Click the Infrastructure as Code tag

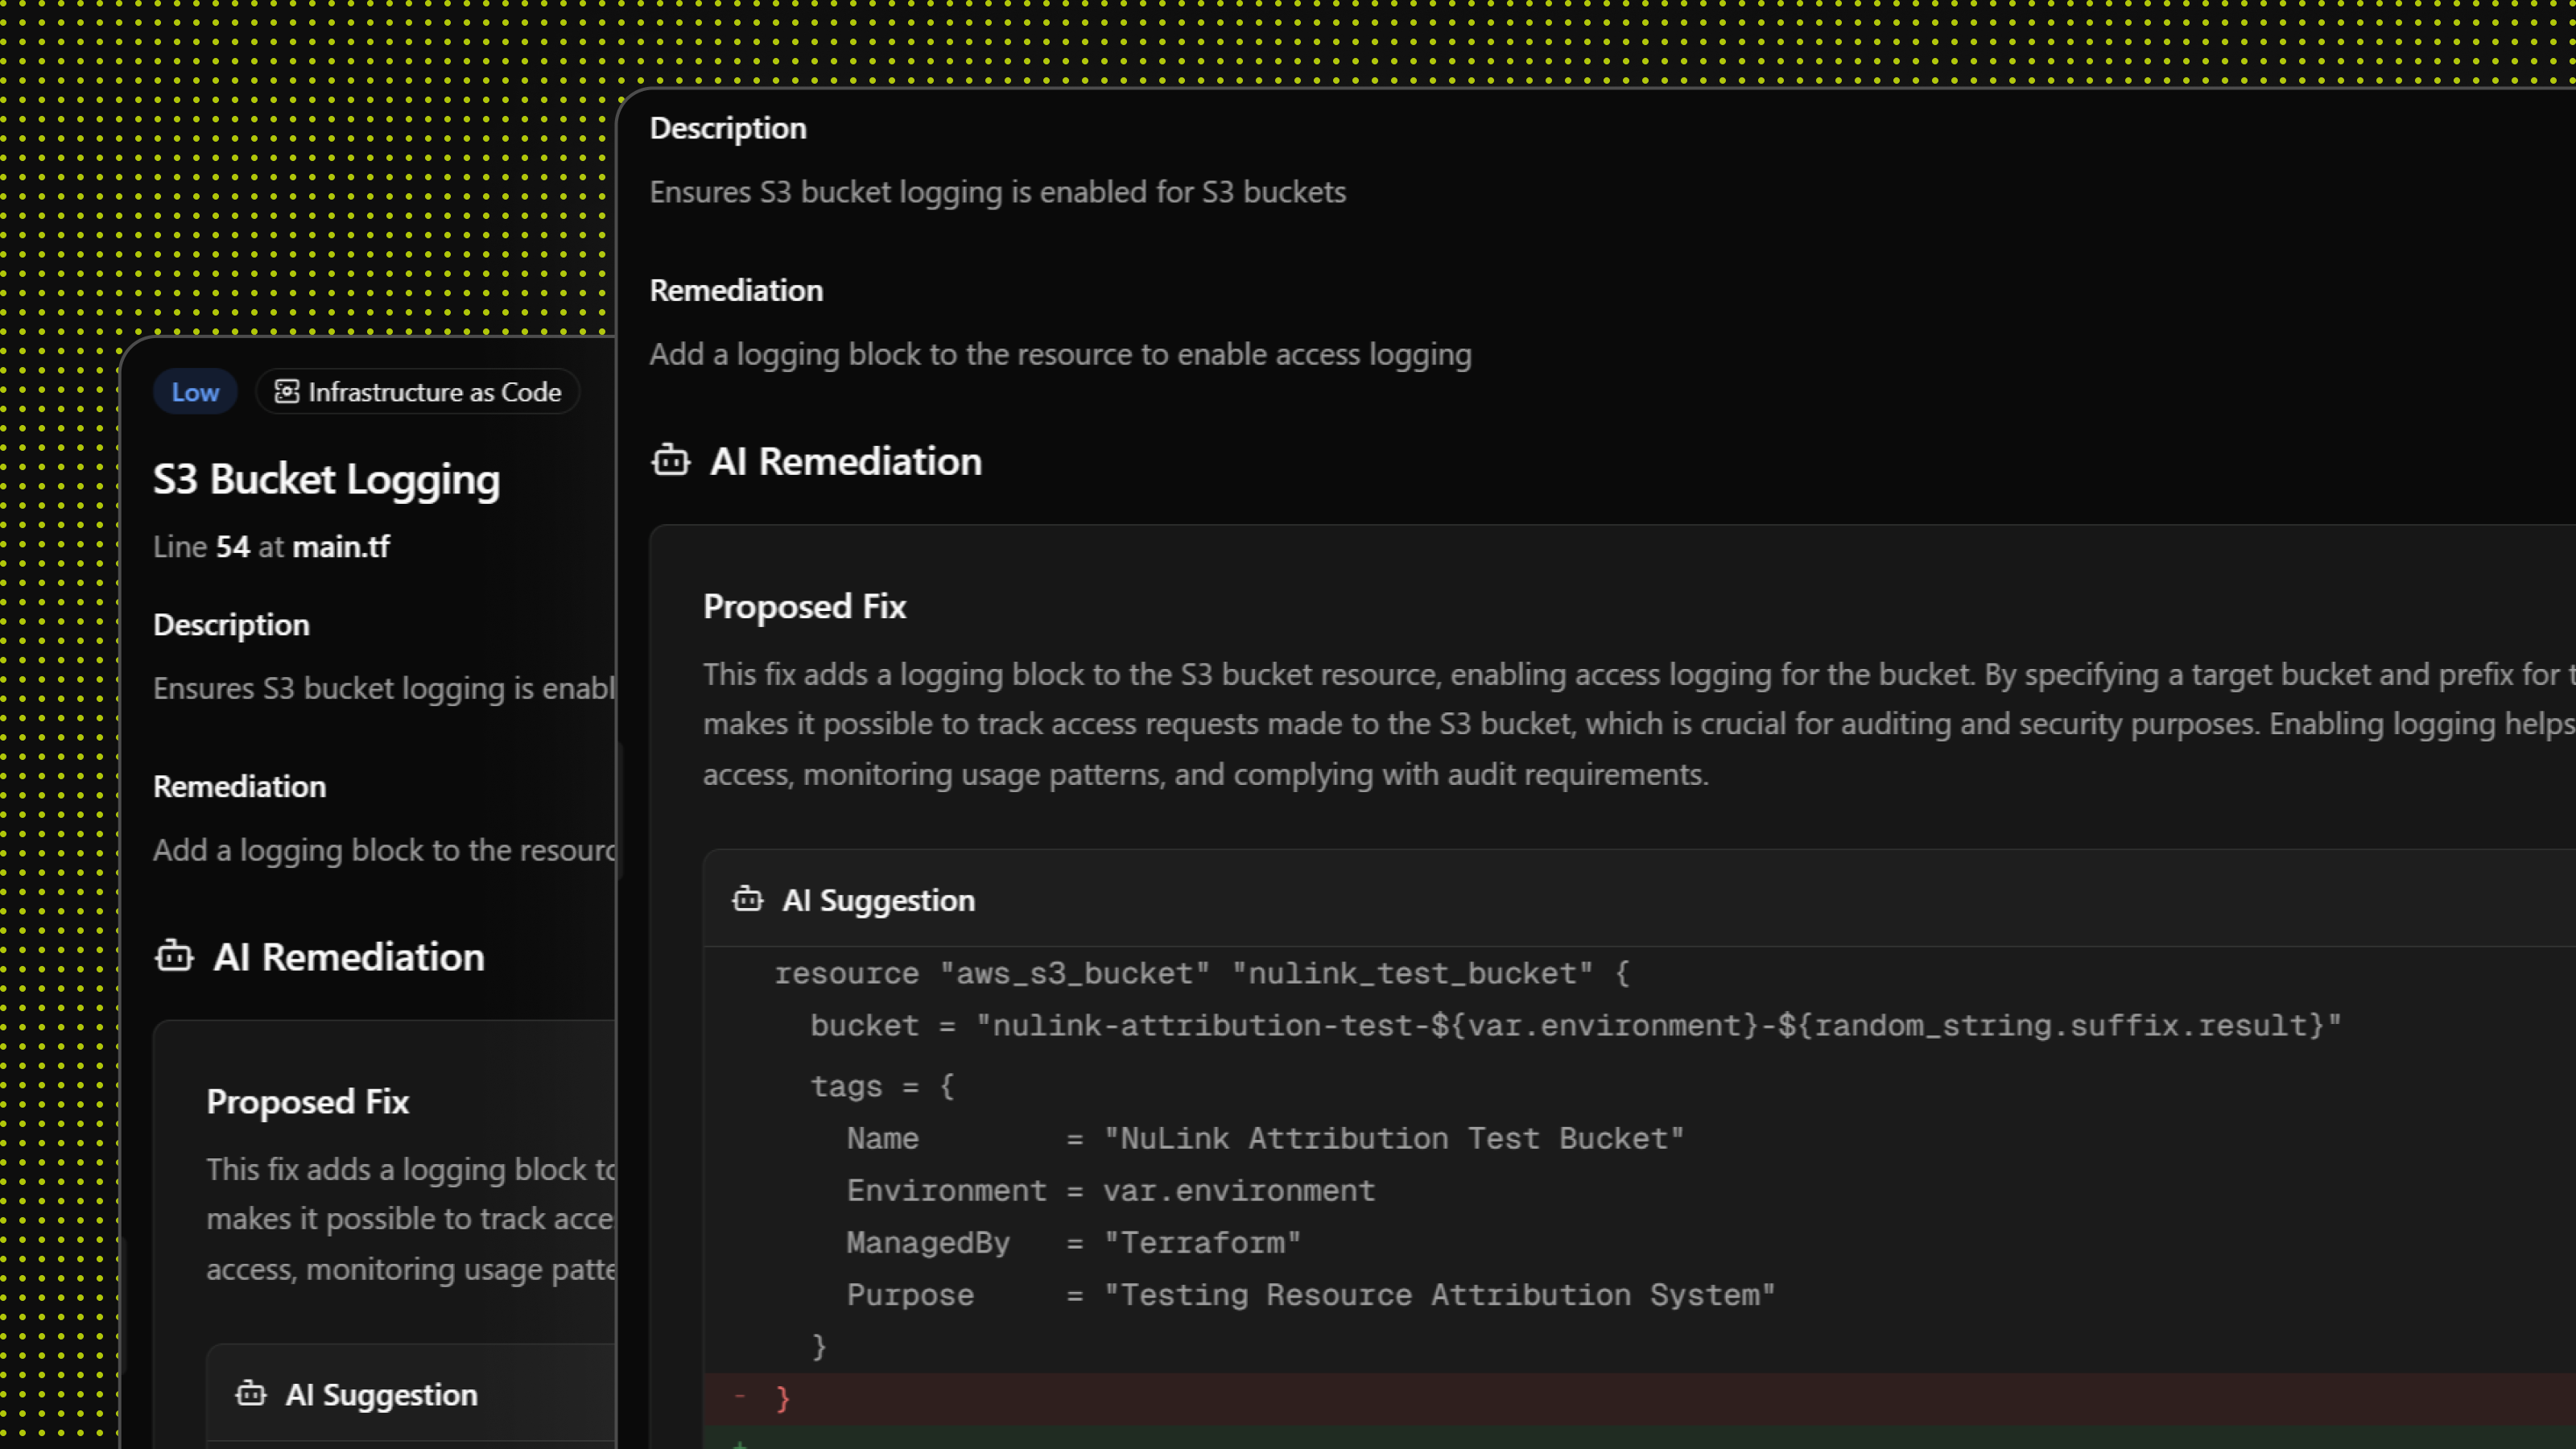click(x=418, y=392)
